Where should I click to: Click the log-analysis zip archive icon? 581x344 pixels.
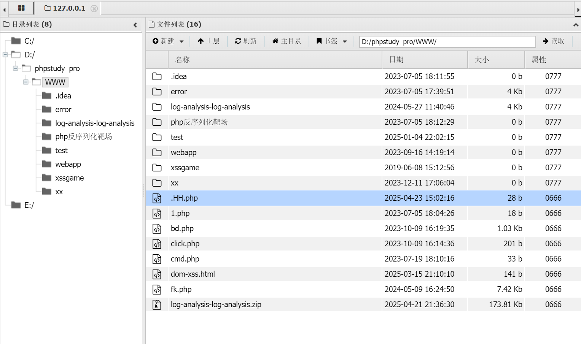pos(157,304)
